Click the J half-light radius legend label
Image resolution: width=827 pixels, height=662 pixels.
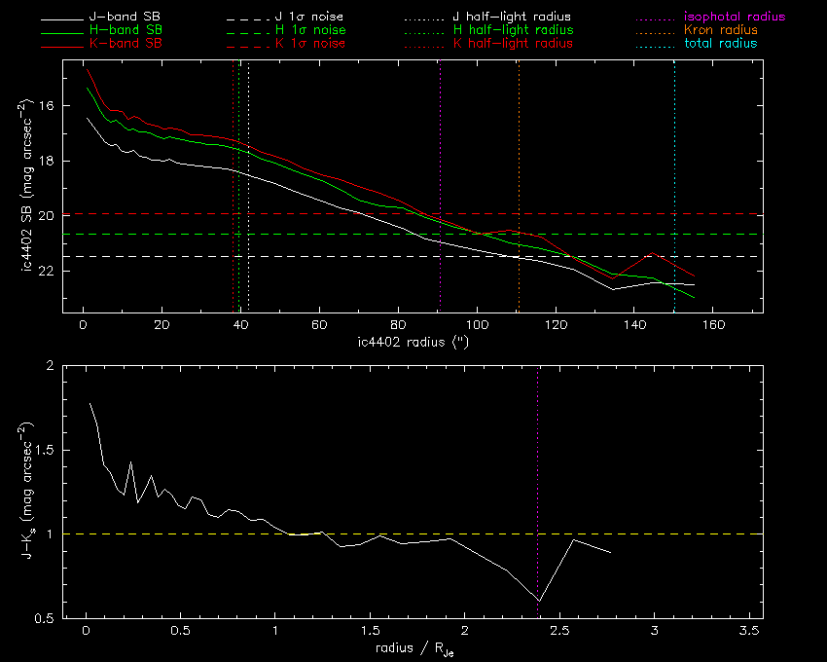coord(512,18)
